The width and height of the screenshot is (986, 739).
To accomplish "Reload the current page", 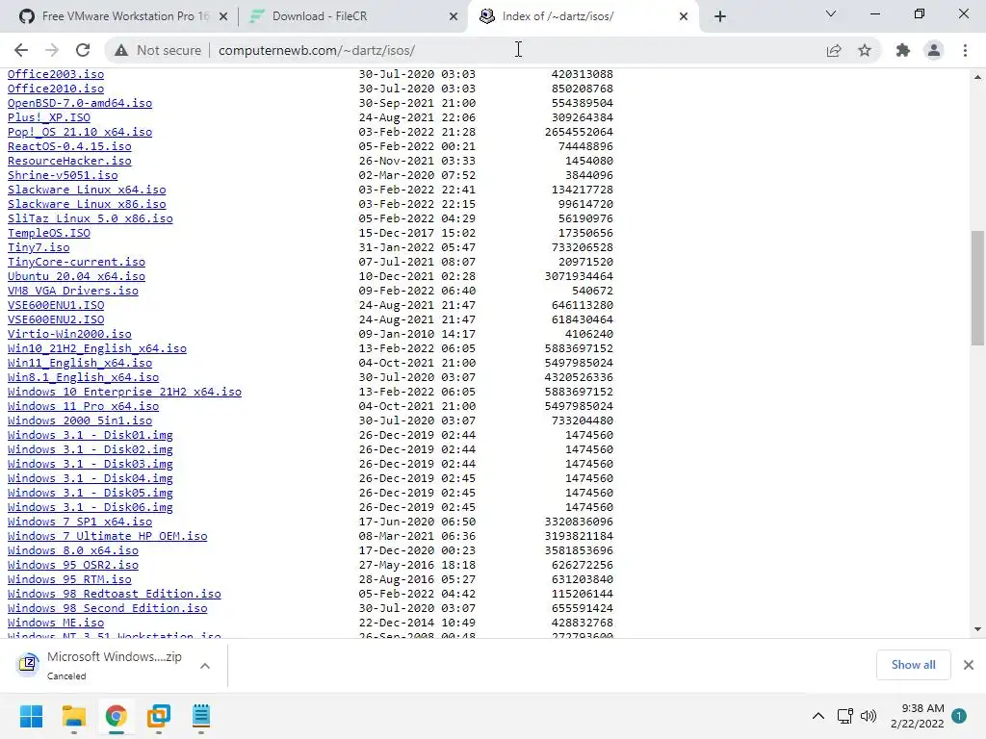I will coord(83,50).
